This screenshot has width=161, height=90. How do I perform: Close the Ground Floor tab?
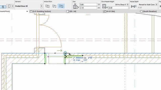tap(27, 11)
